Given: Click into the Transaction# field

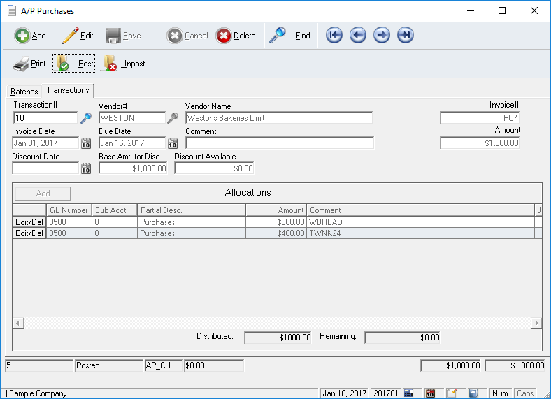Looking at the screenshot, I should (45, 118).
